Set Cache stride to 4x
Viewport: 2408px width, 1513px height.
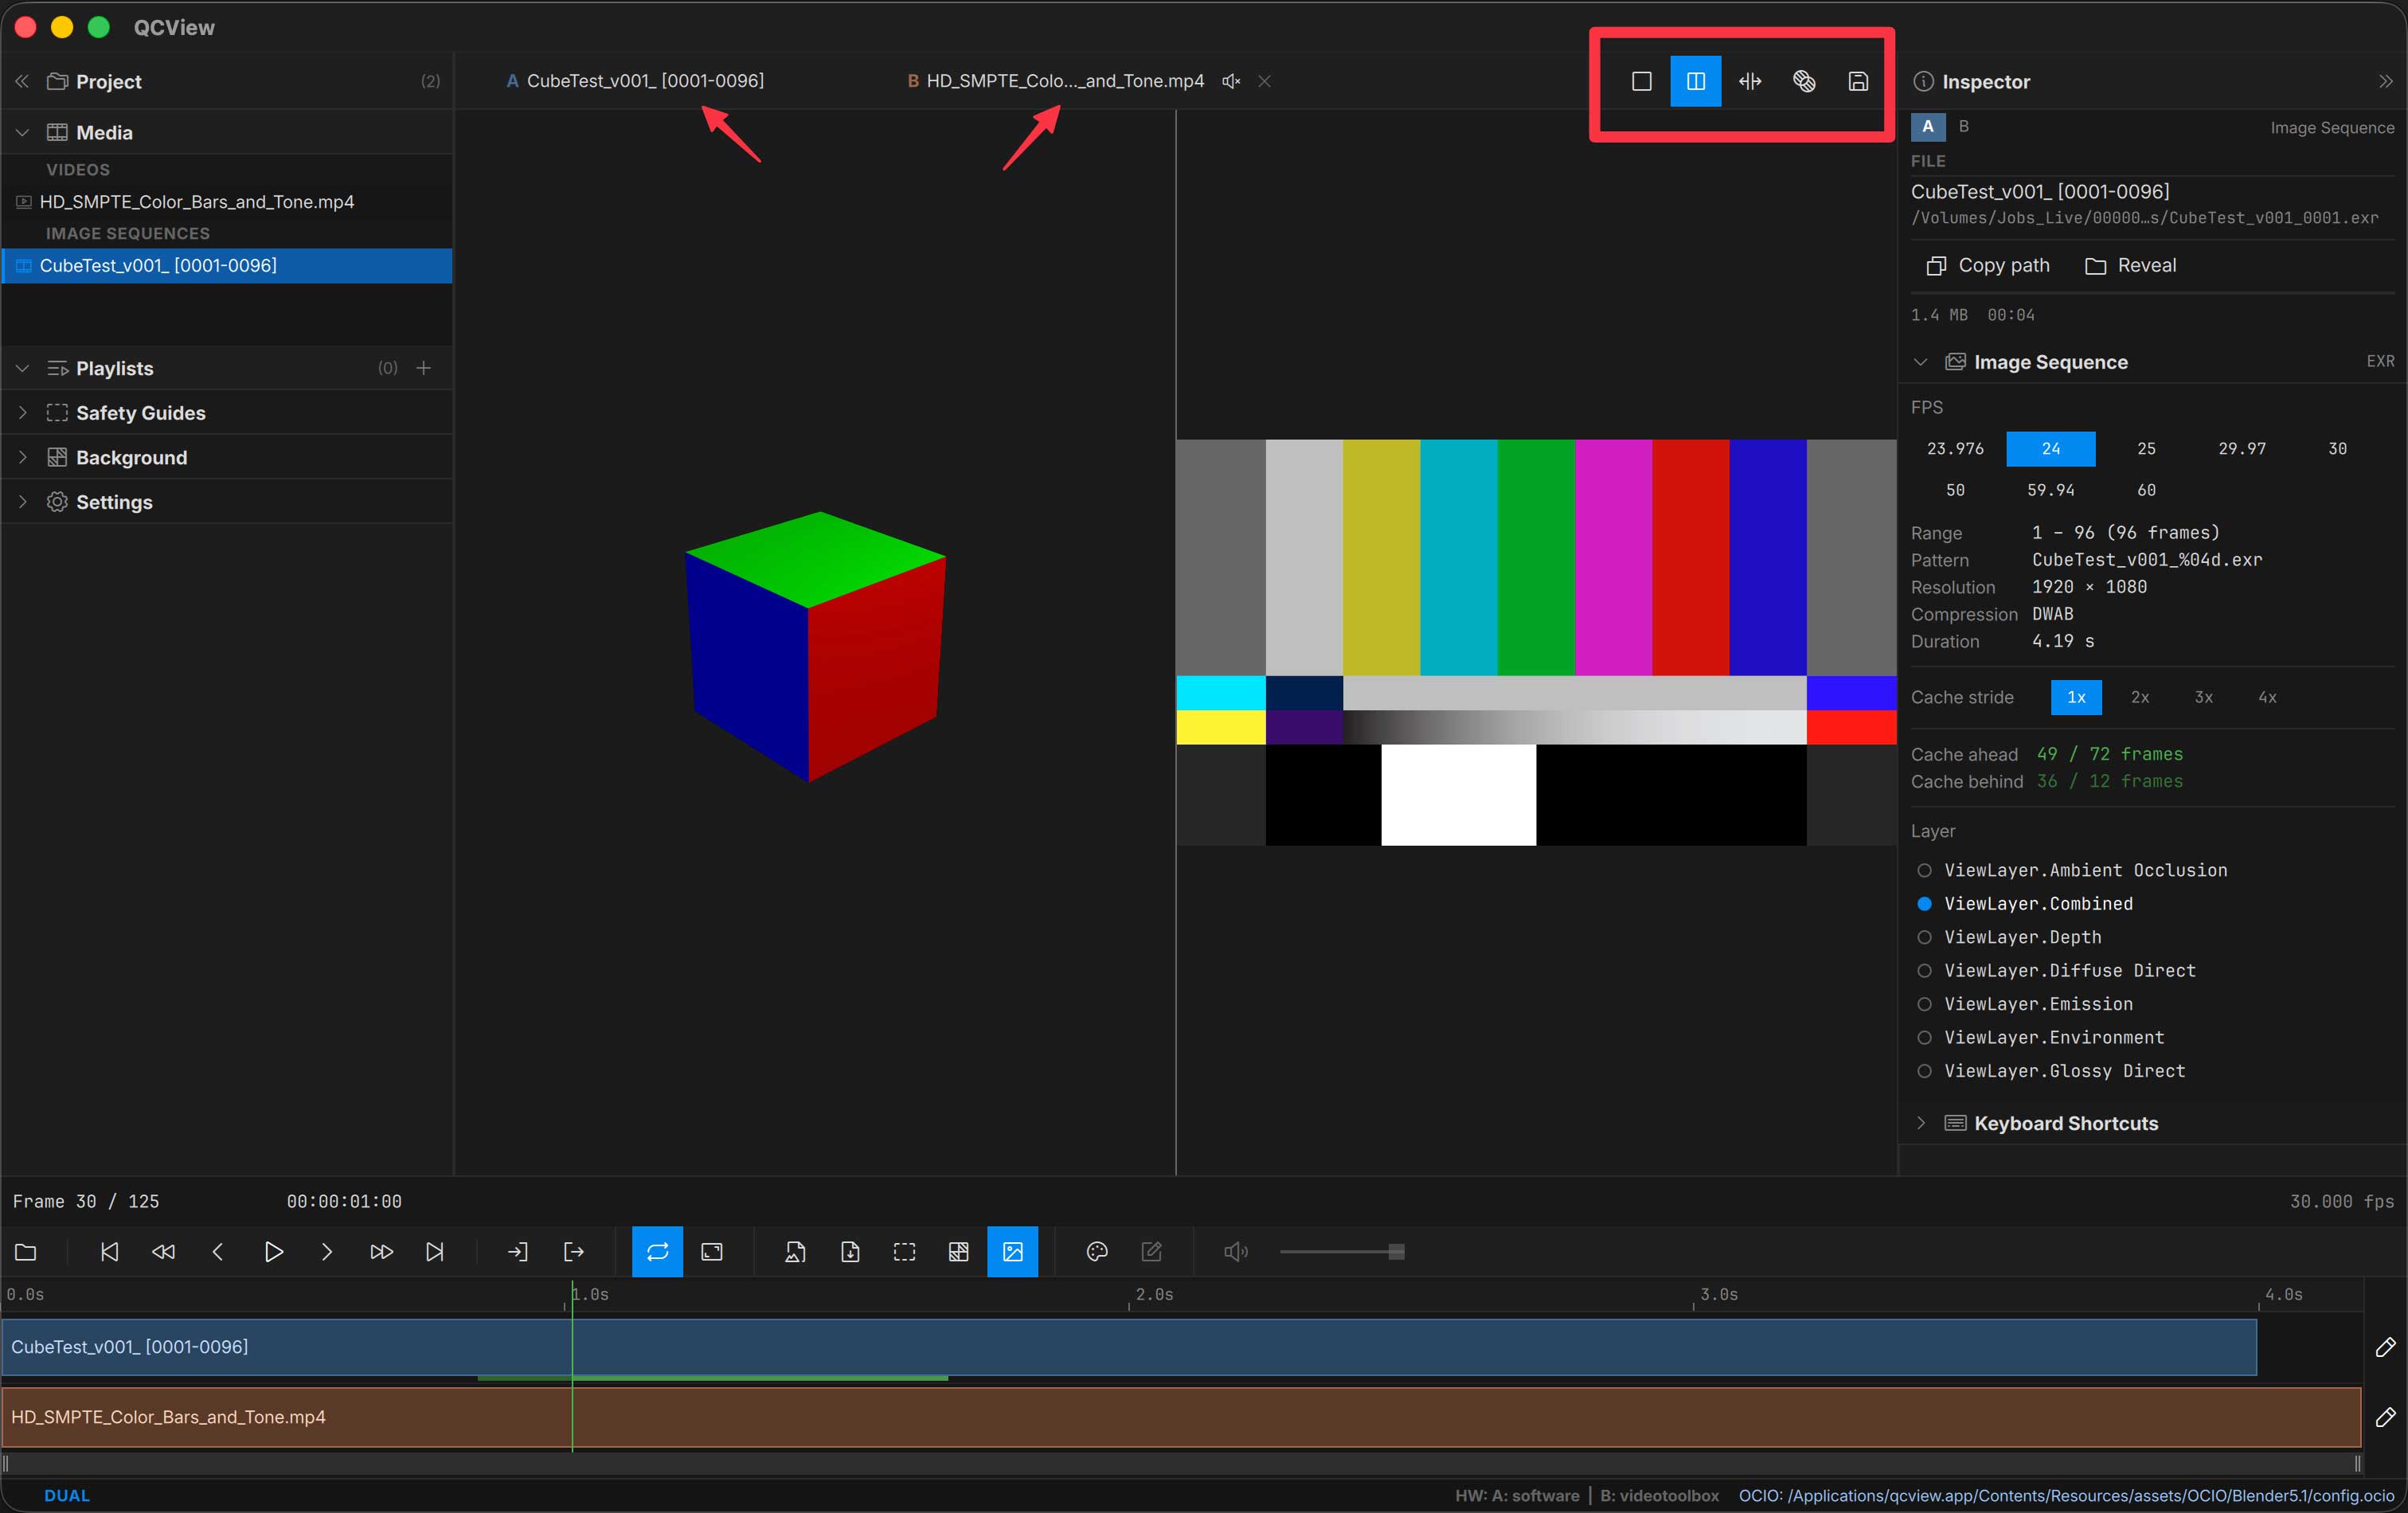click(x=2266, y=697)
